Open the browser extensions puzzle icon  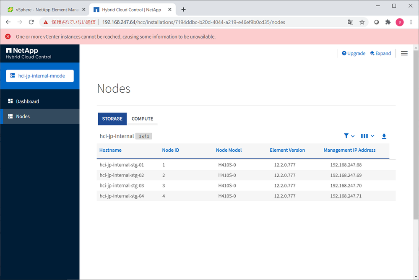[388, 22]
